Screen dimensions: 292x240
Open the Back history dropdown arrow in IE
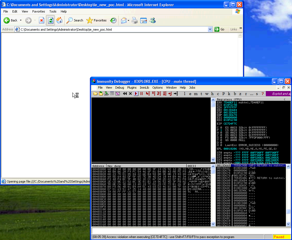pyautogui.click(x=21, y=20)
